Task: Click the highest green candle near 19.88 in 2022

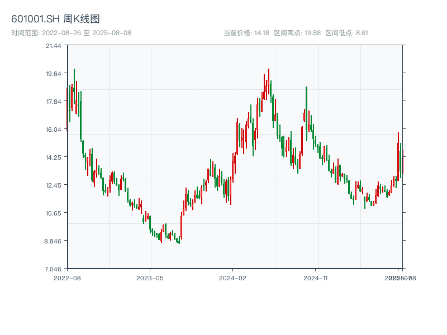Action: (x=74, y=86)
